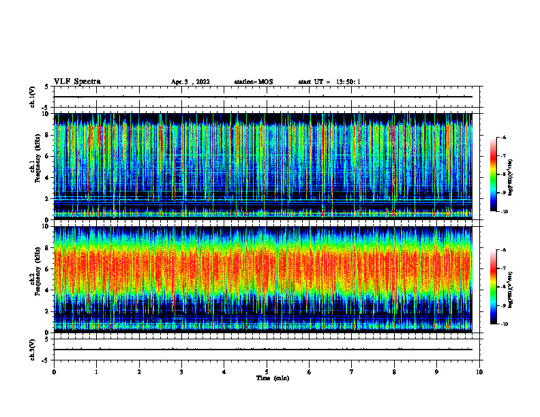The width and height of the screenshot is (540, 417).
Task: Click the '-7' label on ch.2 colorbar
Action: (504, 268)
